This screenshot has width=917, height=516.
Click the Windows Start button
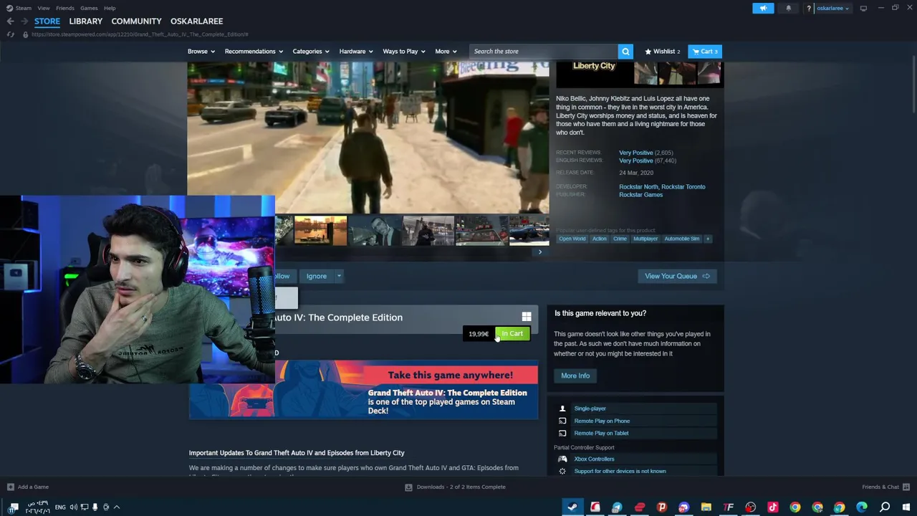pyautogui.click(x=907, y=507)
